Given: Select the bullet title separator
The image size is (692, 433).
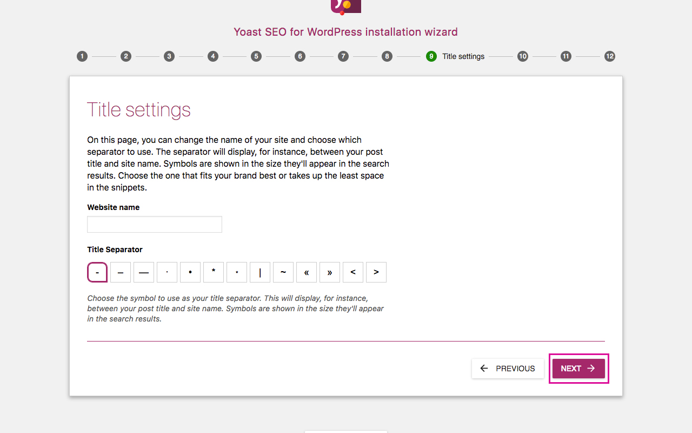Looking at the screenshot, I should coord(190,272).
